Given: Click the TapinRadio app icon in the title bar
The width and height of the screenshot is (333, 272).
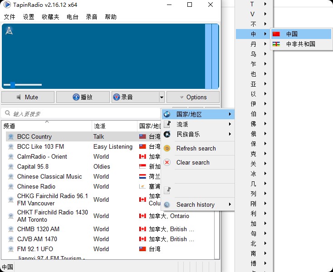Looking at the screenshot, I should (x=7, y=5).
